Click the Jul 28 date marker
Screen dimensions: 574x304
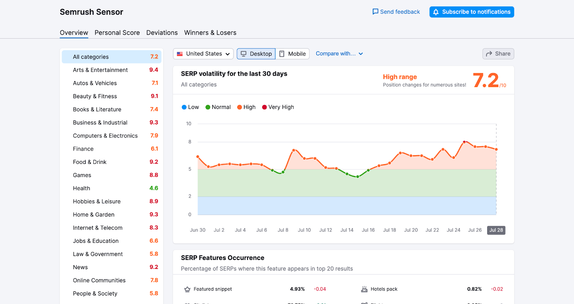click(496, 230)
